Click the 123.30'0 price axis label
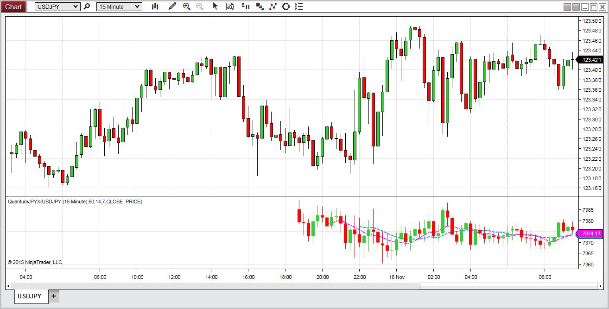The width and height of the screenshot is (609, 309). [x=591, y=119]
